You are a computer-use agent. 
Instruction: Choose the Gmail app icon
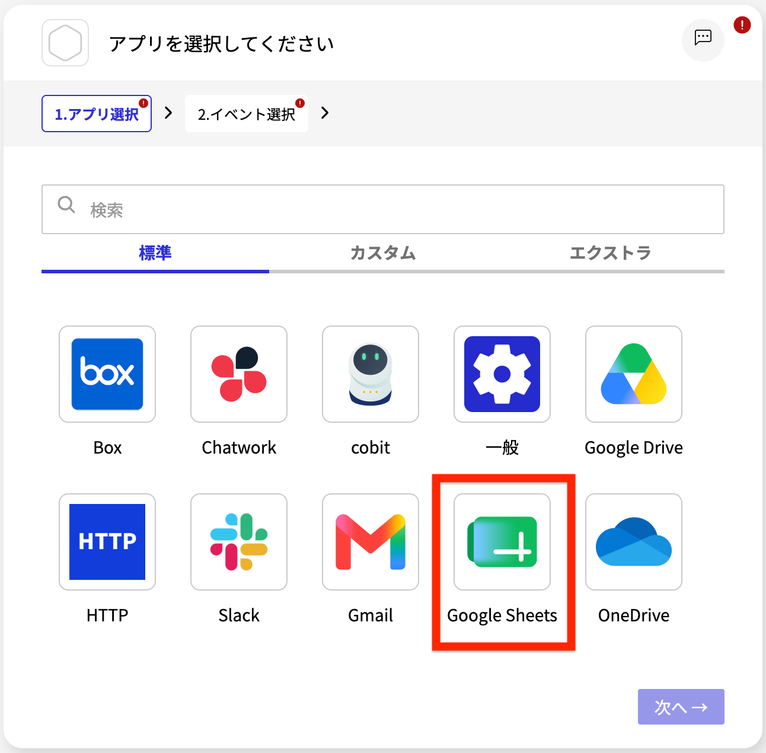[x=371, y=542]
